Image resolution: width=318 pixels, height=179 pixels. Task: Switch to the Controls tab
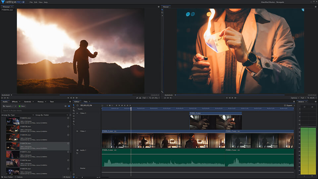(27, 102)
